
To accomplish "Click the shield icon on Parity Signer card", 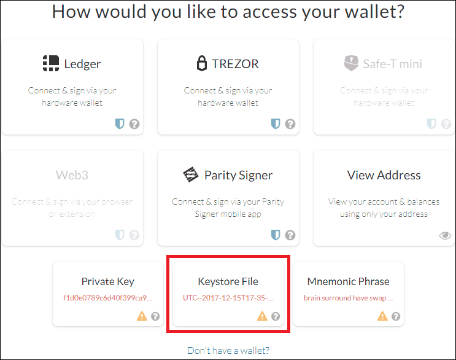I will [276, 235].
